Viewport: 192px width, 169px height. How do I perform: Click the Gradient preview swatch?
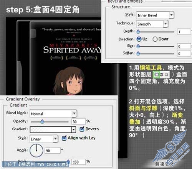(51, 130)
